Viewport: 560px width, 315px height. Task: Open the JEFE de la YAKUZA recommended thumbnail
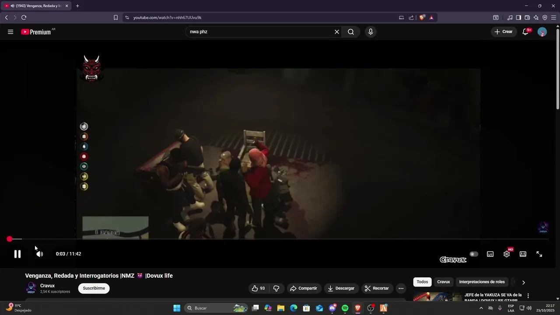[437, 297]
